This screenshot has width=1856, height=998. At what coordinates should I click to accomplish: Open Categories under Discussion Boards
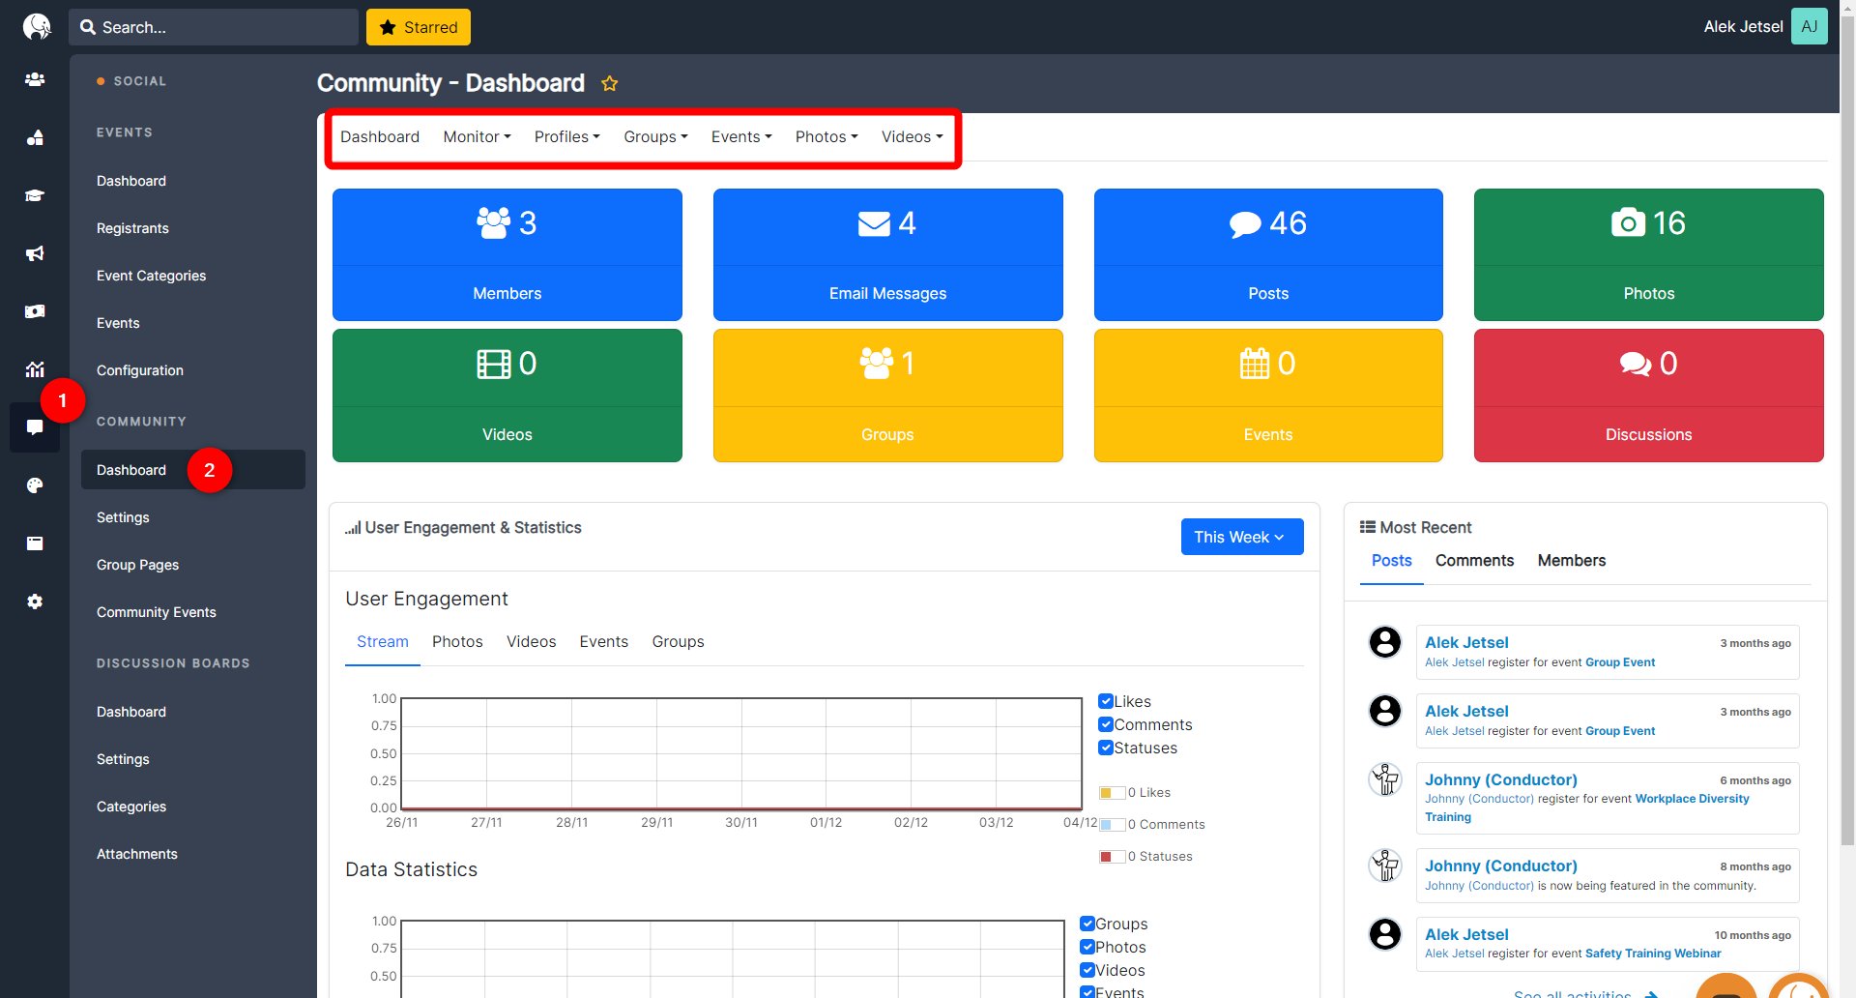(x=131, y=807)
